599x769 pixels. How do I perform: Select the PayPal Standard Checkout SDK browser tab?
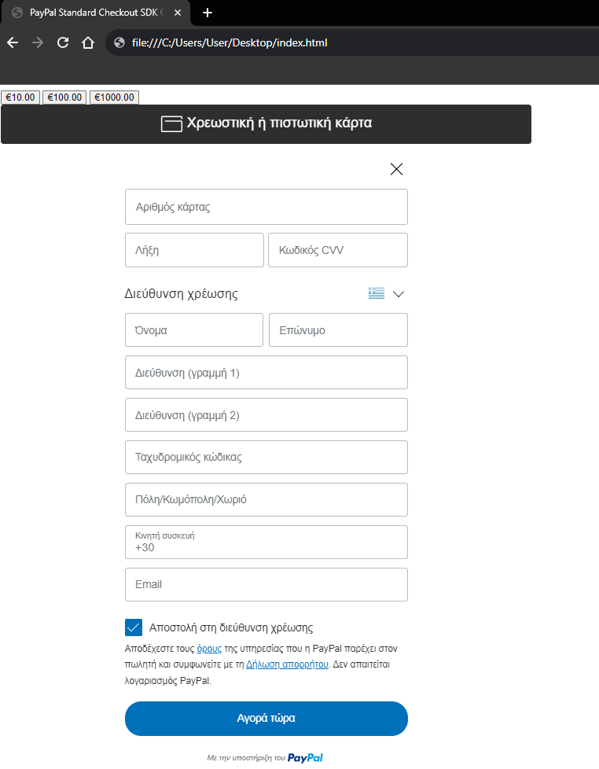(x=94, y=13)
